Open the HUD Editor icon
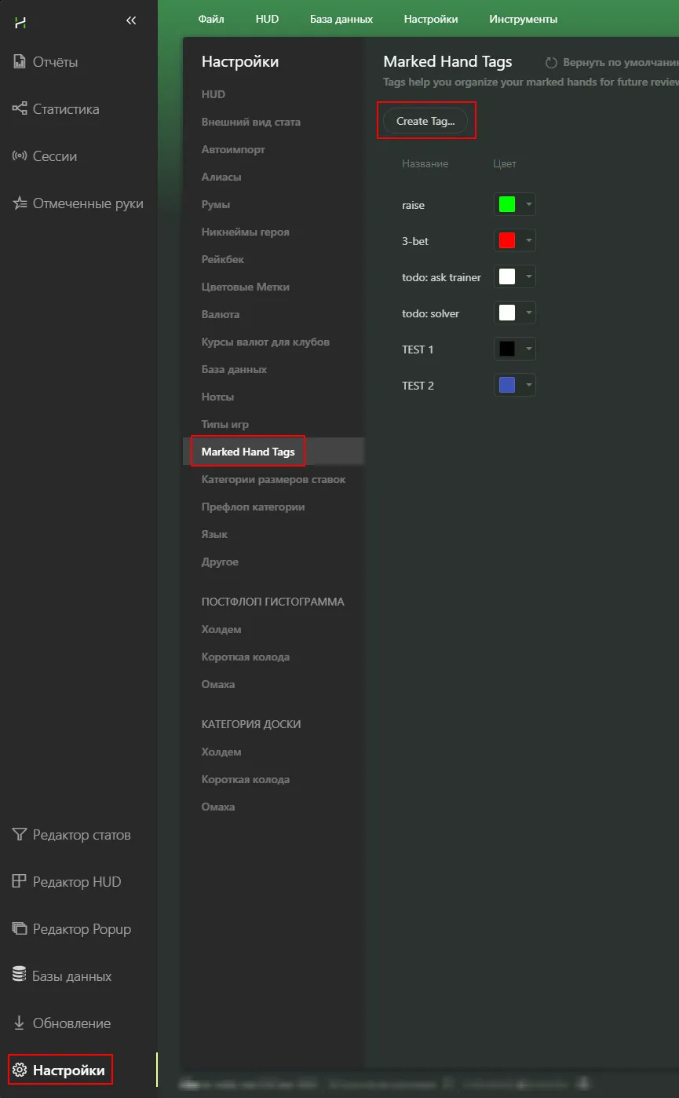 pyautogui.click(x=20, y=882)
